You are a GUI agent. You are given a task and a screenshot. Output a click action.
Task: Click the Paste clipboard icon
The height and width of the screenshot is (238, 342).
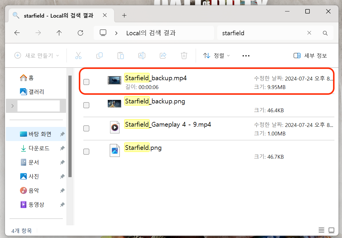pyautogui.click(x=121, y=56)
